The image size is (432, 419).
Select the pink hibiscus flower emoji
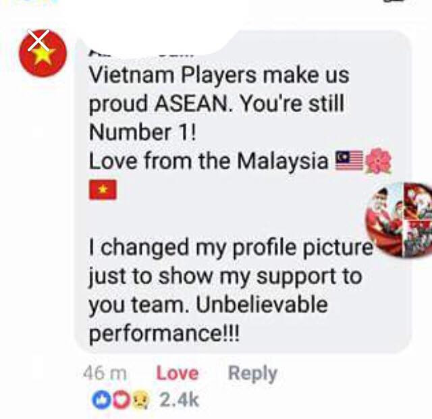click(x=379, y=161)
